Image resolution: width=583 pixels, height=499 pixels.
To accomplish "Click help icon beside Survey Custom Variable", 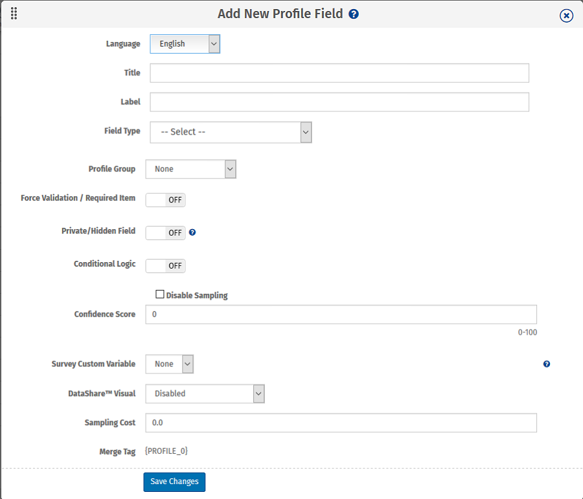I will coord(547,364).
